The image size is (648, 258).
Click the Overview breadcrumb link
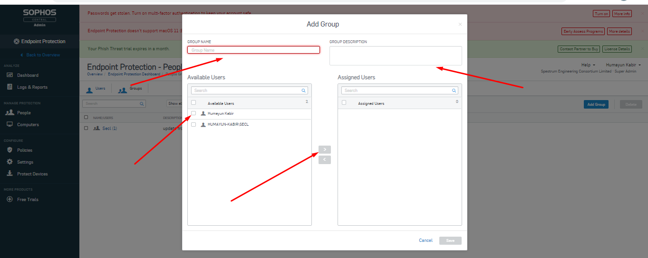pyautogui.click(x=95, y=74)
